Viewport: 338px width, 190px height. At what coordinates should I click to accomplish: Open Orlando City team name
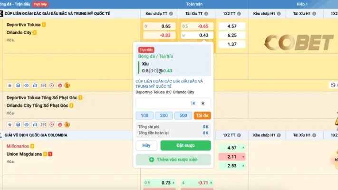click(19, 32)
